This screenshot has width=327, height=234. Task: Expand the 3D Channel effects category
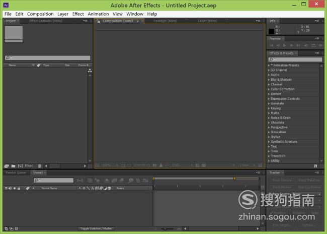[x=269, y=70]
